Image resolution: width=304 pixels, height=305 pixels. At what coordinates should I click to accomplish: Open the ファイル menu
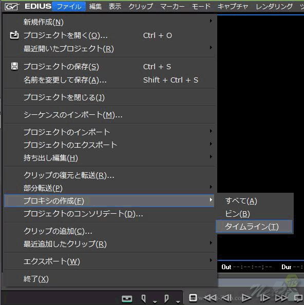(69, 7)
